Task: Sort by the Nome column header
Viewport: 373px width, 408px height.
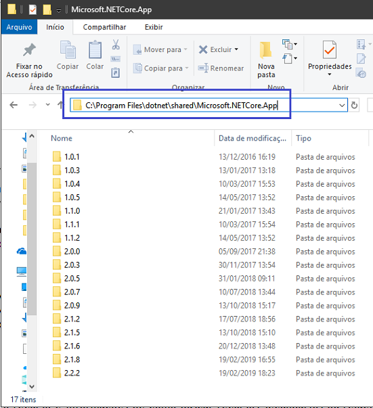Action: 62,138
